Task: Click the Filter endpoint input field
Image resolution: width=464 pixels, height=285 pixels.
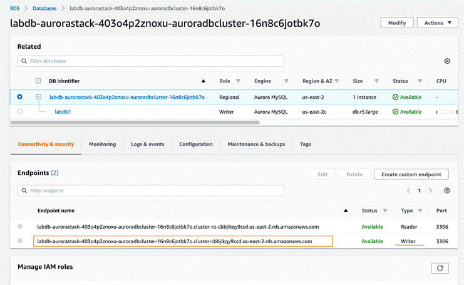Action: (151, 191)
